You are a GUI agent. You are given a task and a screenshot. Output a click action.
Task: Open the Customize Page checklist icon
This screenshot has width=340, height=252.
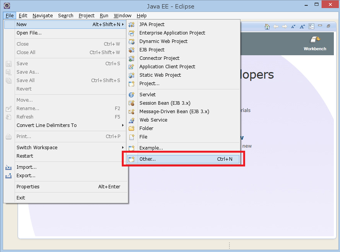(x=311, y=26)
